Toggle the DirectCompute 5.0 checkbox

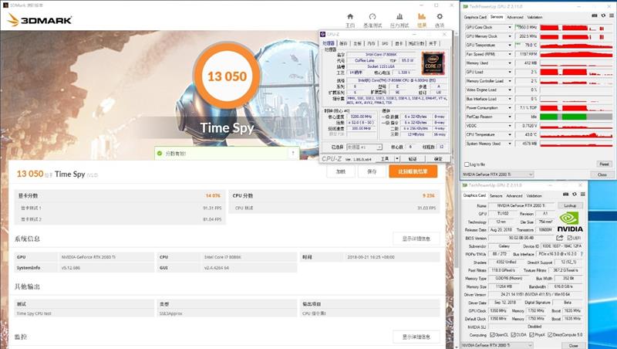(x=550, y=335)
